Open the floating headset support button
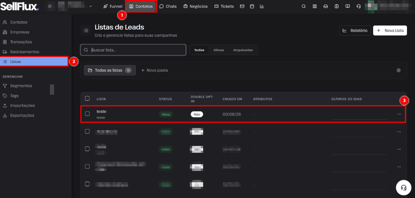Viewport: 415px width, 198px height. coord(403,188)
